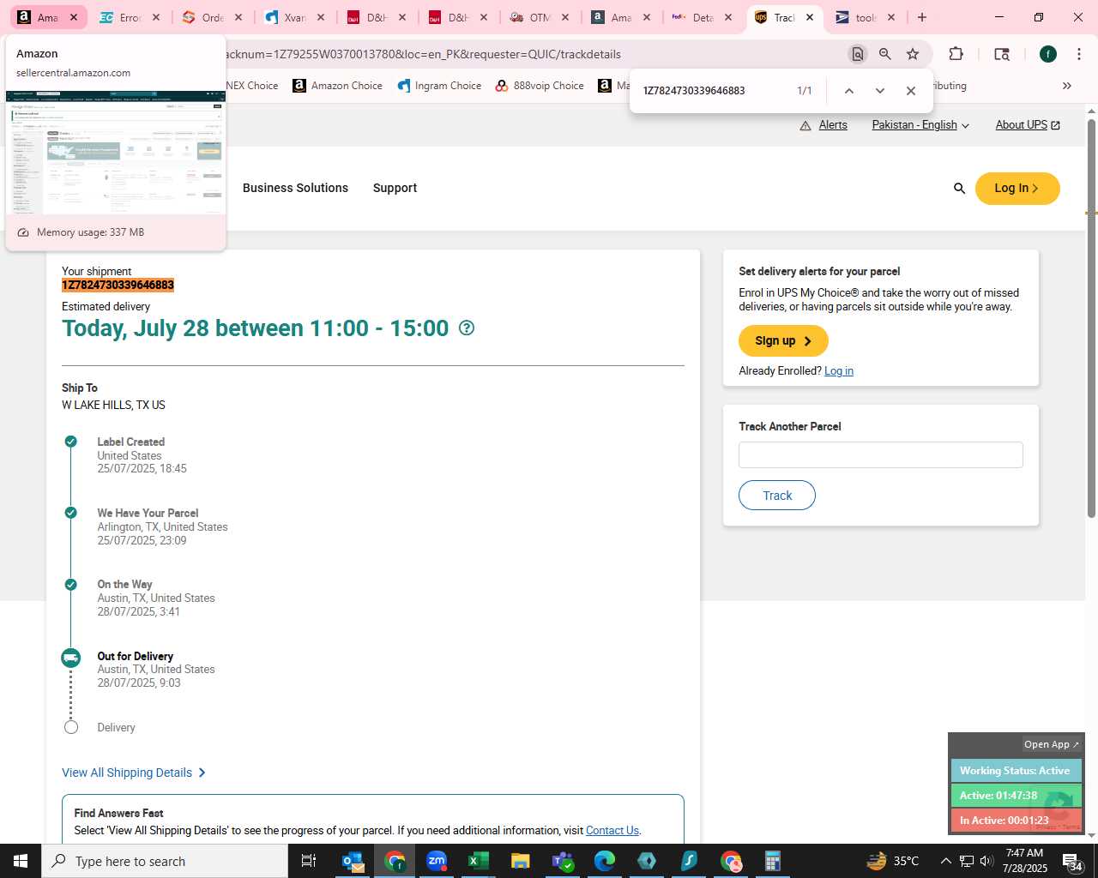Click the zoom magnifier icon in address bar
1098x878 pixels.
(x=885, y=54)
